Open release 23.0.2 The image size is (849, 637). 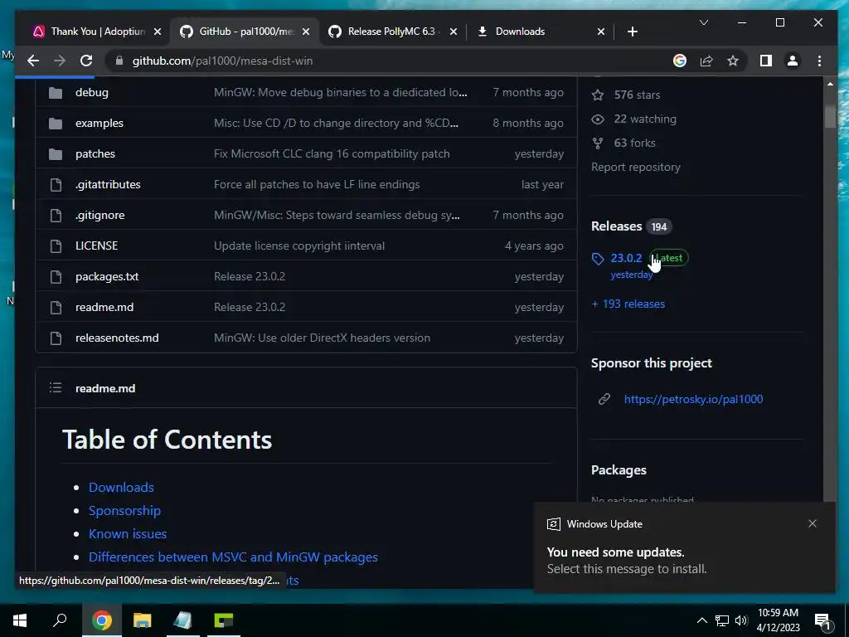click(626, 258)
